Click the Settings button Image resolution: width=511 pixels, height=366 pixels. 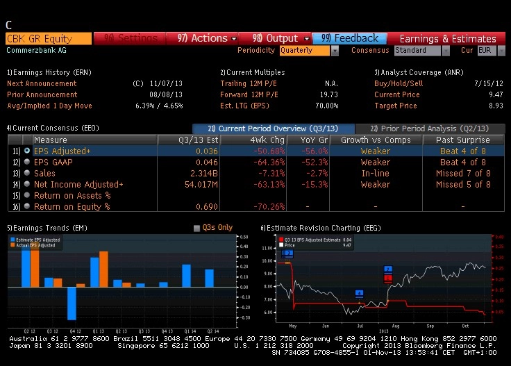[x=130, y=38]
